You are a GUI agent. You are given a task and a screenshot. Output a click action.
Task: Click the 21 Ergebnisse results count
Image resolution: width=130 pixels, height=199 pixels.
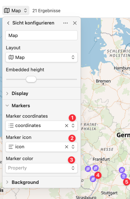pyautogui.click(x=46, y=11)
